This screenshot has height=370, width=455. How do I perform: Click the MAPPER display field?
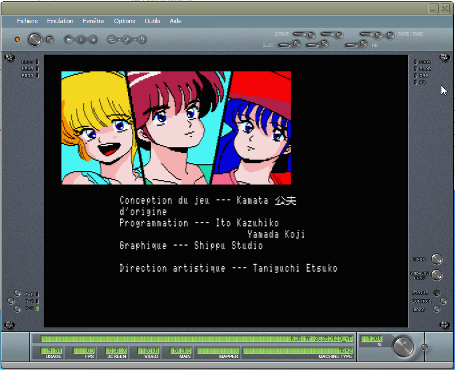click(x=218, y=350)
